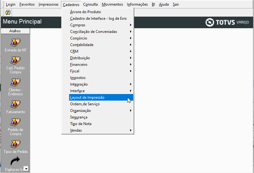Open the Login menu
Image resolution: width=254 pixels, height=173 pixels.
[10, 4]
